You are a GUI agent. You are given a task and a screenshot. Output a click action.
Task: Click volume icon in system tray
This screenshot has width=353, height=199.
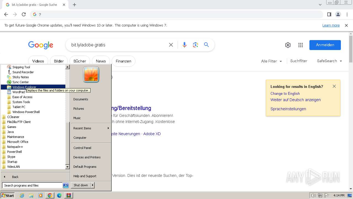313,195
